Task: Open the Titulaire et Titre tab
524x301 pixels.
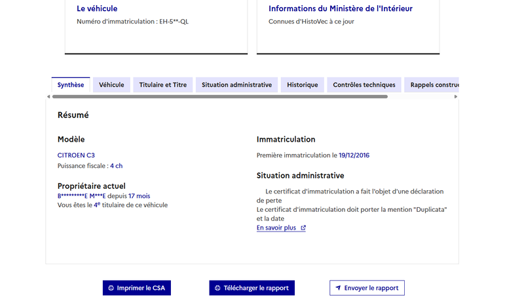Action: pos(162,85)
